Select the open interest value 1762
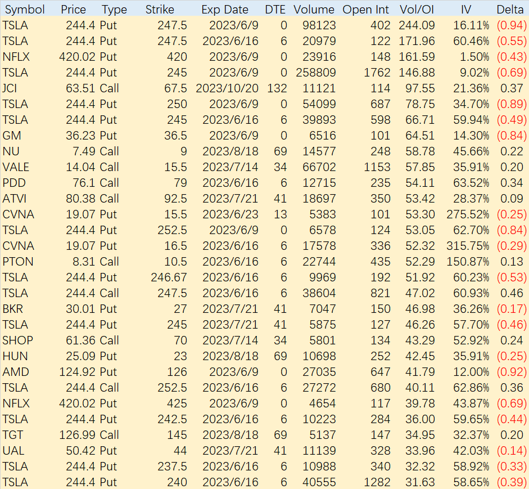This screenshot has width=529, height=489. click(x=377, y=73)
